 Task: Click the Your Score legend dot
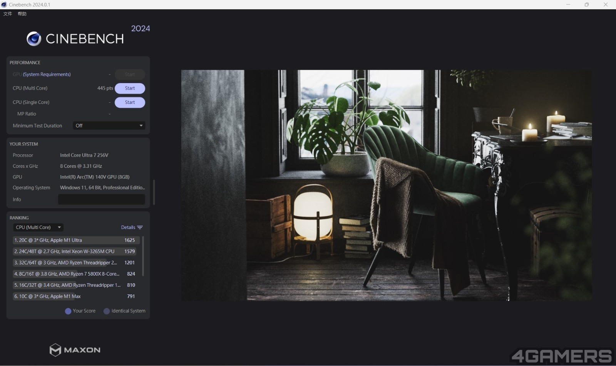pos(68,311)
